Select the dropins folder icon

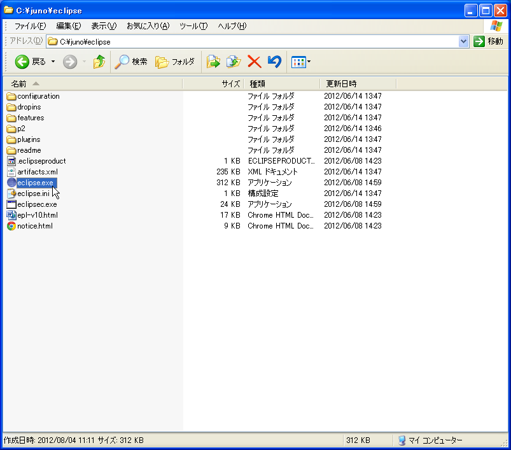pyautogui.click(x=11, y=107)
